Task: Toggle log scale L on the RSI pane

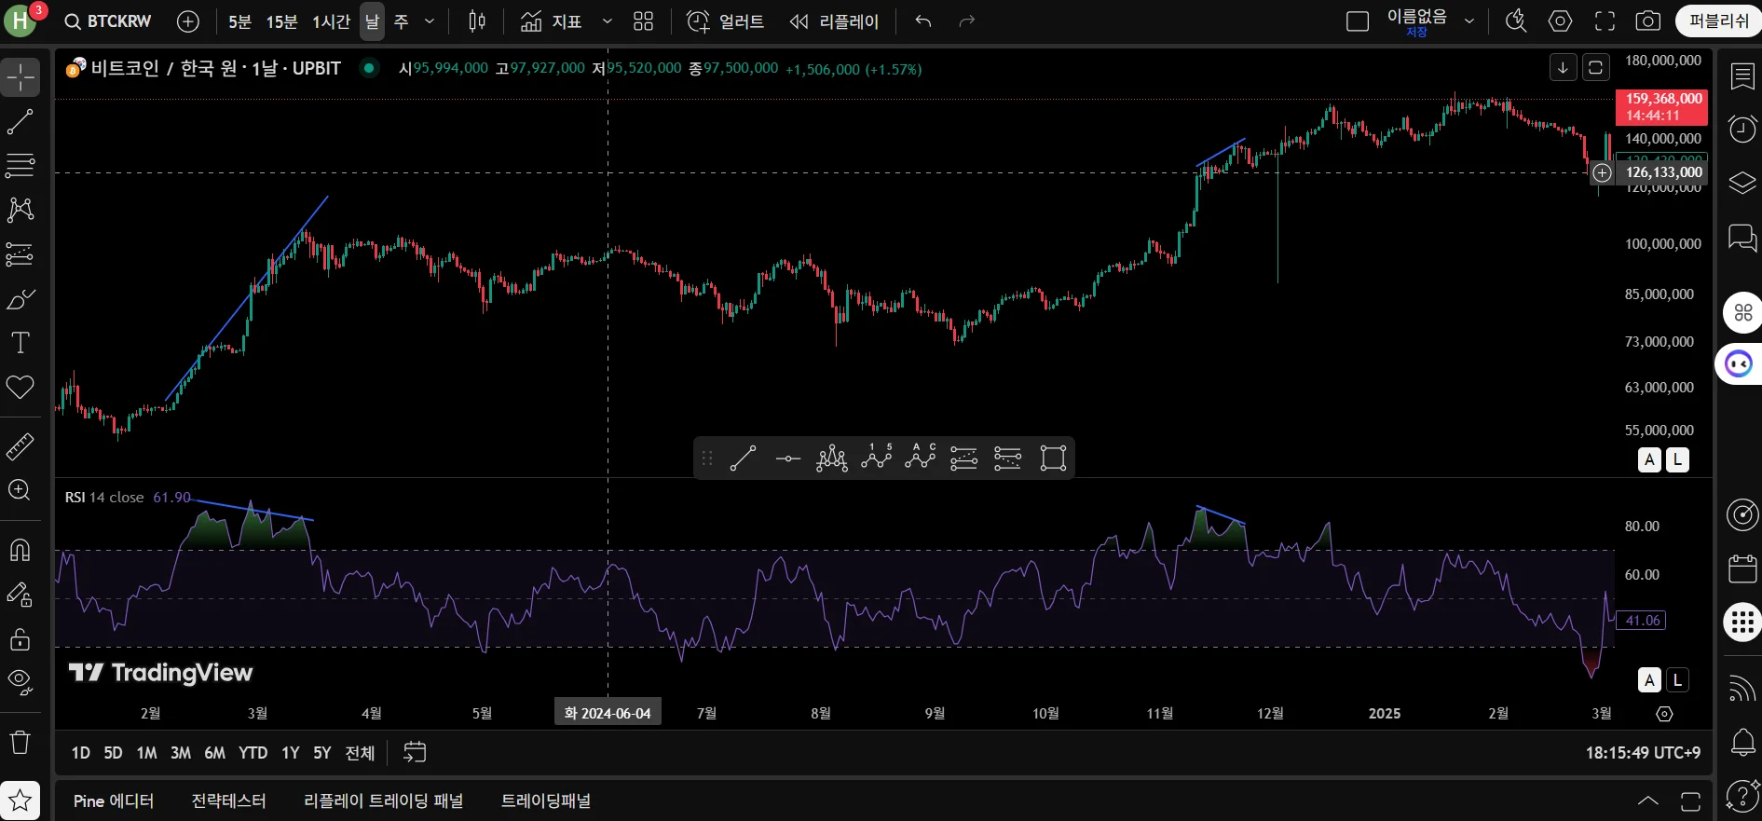Action: click(1677, 680)
